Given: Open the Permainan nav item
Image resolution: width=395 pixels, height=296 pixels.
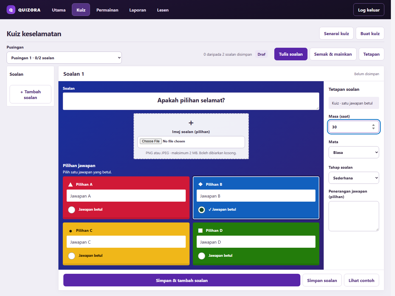Looking at the screenshot, I should point(108,10).
